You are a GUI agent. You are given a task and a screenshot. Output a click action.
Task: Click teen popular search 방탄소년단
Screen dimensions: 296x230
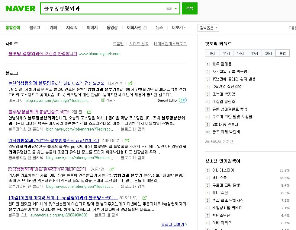[221, 216]
